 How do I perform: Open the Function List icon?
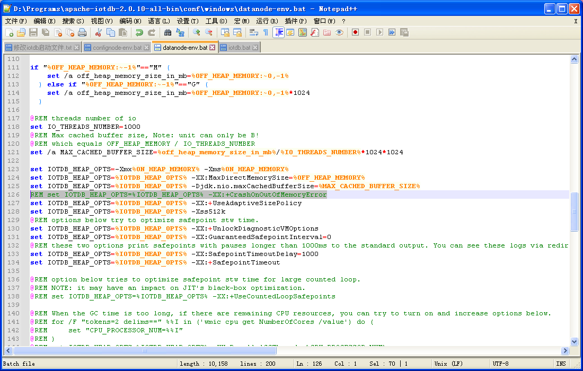click(314, 33)
